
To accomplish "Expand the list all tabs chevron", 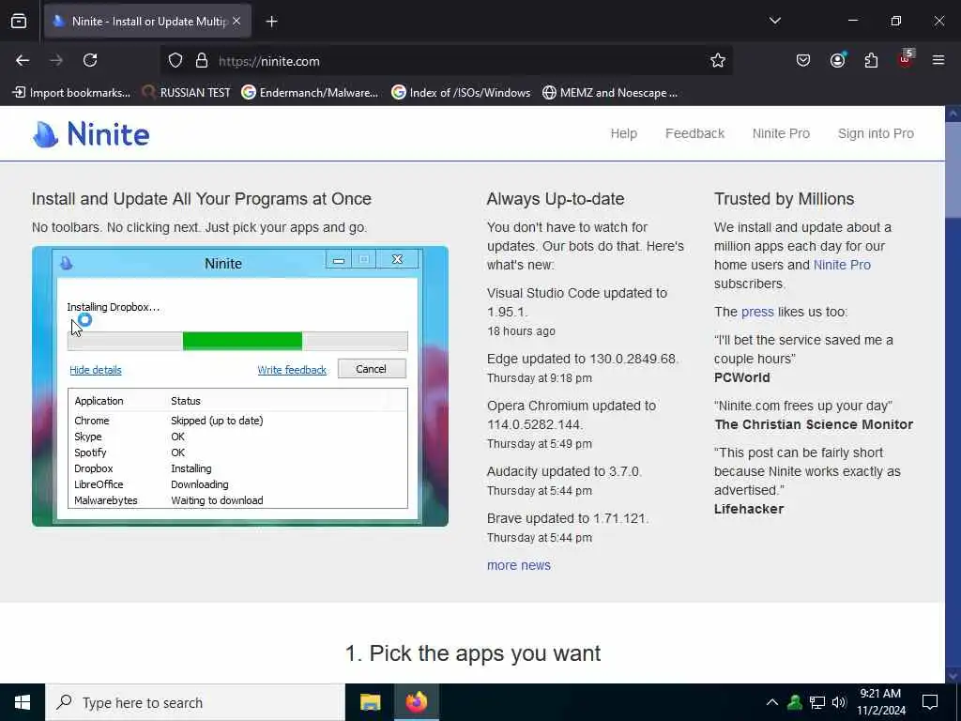I will coord(774,21).
